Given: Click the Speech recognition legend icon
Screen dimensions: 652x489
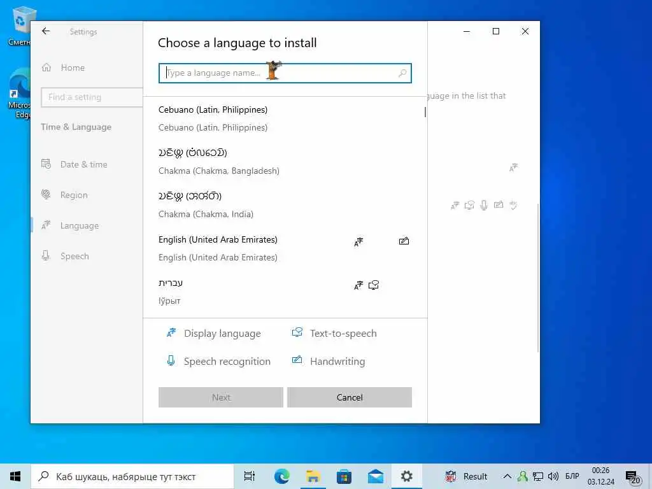Looking at the screenshot, I should click(171, 360).
